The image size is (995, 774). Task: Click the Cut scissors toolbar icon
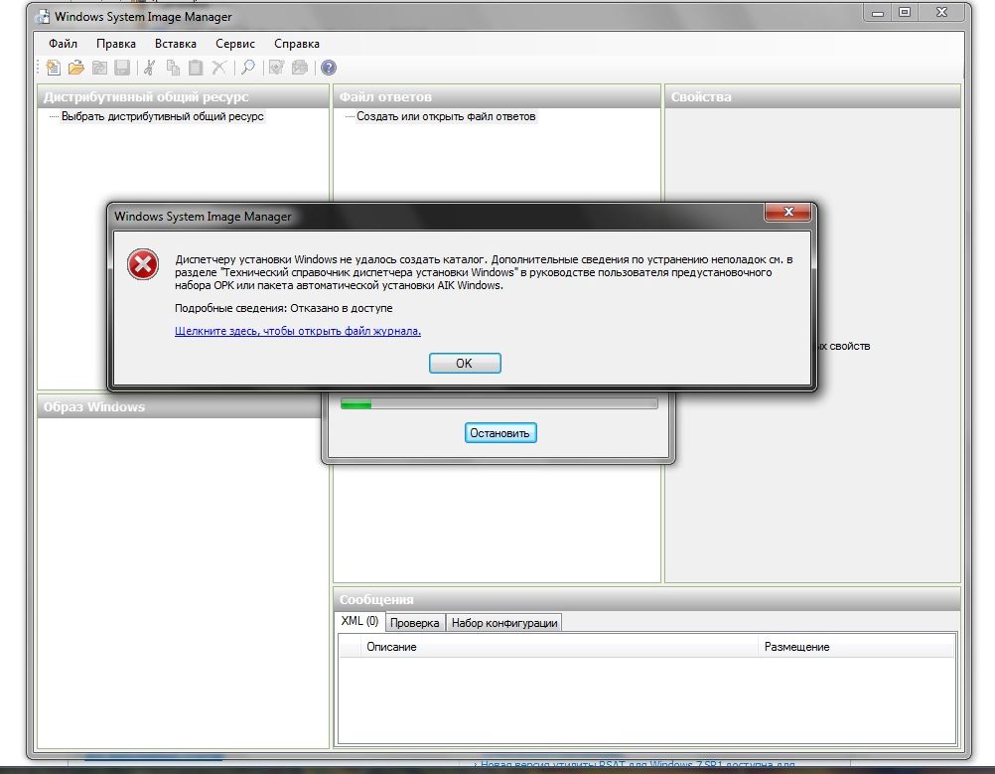[150, 68]
